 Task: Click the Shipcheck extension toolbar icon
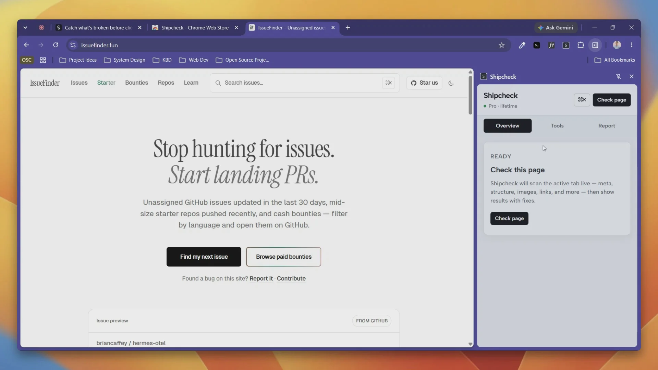pos(566,45)
